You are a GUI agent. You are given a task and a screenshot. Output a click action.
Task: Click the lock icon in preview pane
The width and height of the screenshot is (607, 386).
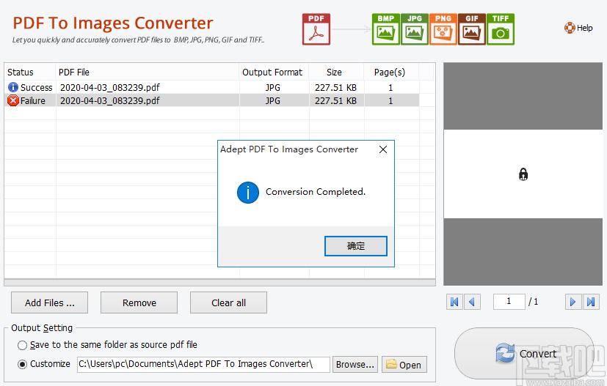click(x=523, y=174)
